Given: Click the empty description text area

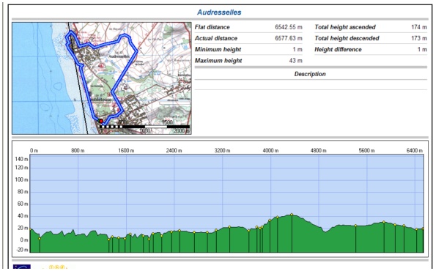Looking at the screenshot, I should point(311,85).
